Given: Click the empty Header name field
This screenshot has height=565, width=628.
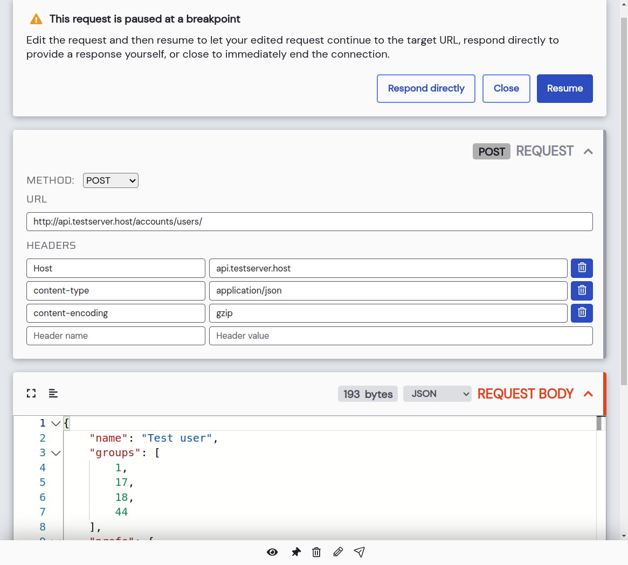Looking at the screenshot, I should 116,336.
